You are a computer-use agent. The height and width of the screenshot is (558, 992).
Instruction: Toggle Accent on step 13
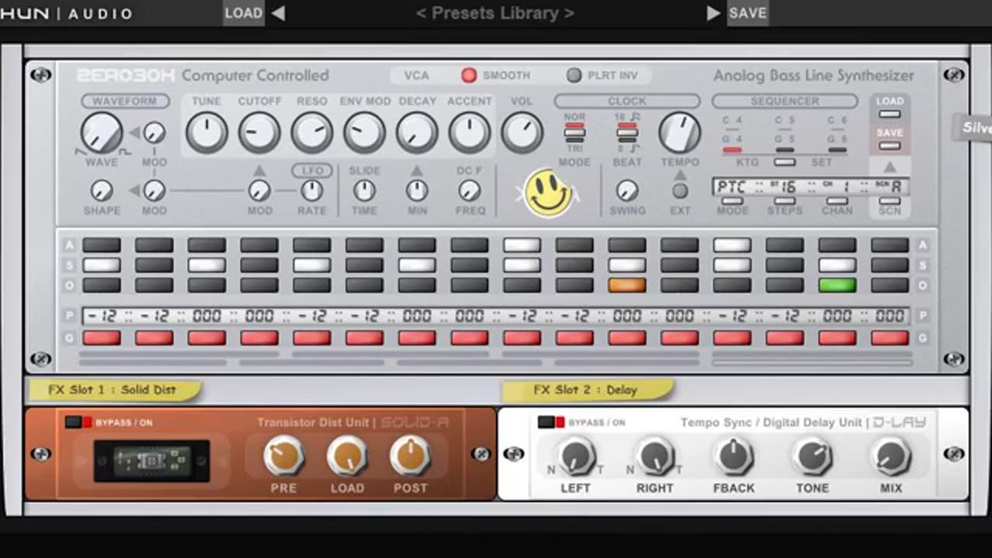pos(732,246)
